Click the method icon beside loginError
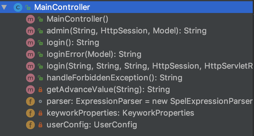This screenshot has width=254, height=136. click(x=30, y=54)
